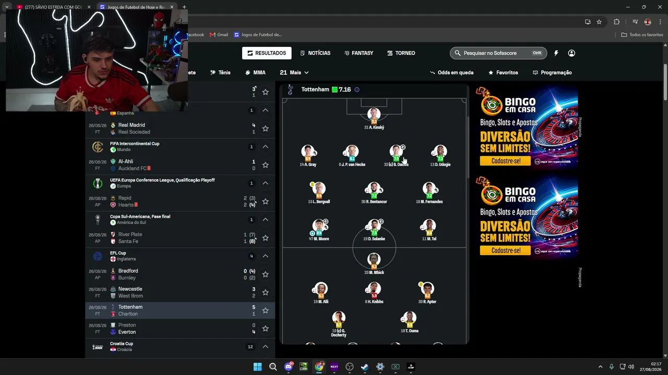Click the Copa Sul-Americana competition logo
The height and width of the screenshot is (375, 668).
[x=98, y=220]
